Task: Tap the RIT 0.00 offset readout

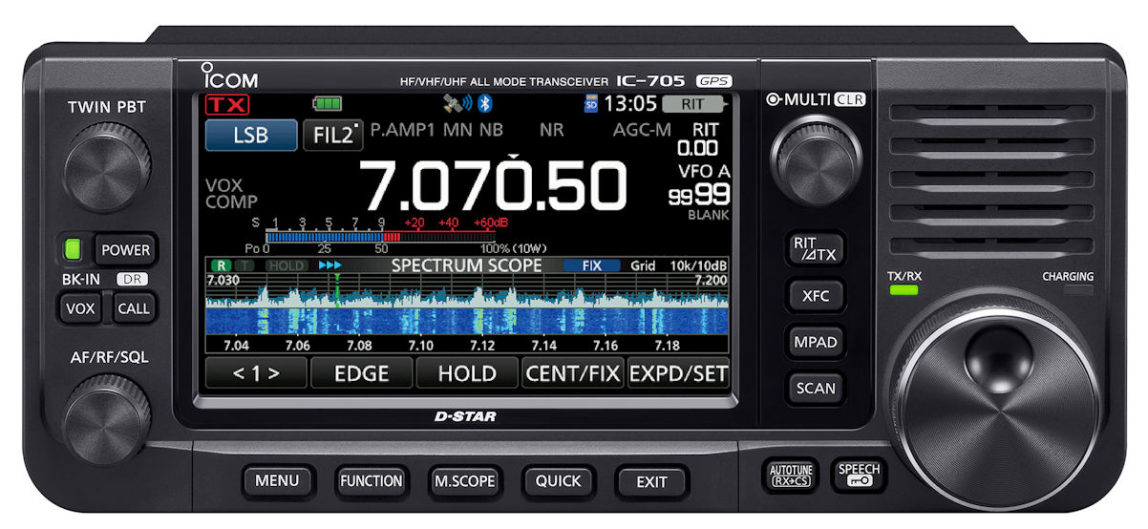Action: 697,139
